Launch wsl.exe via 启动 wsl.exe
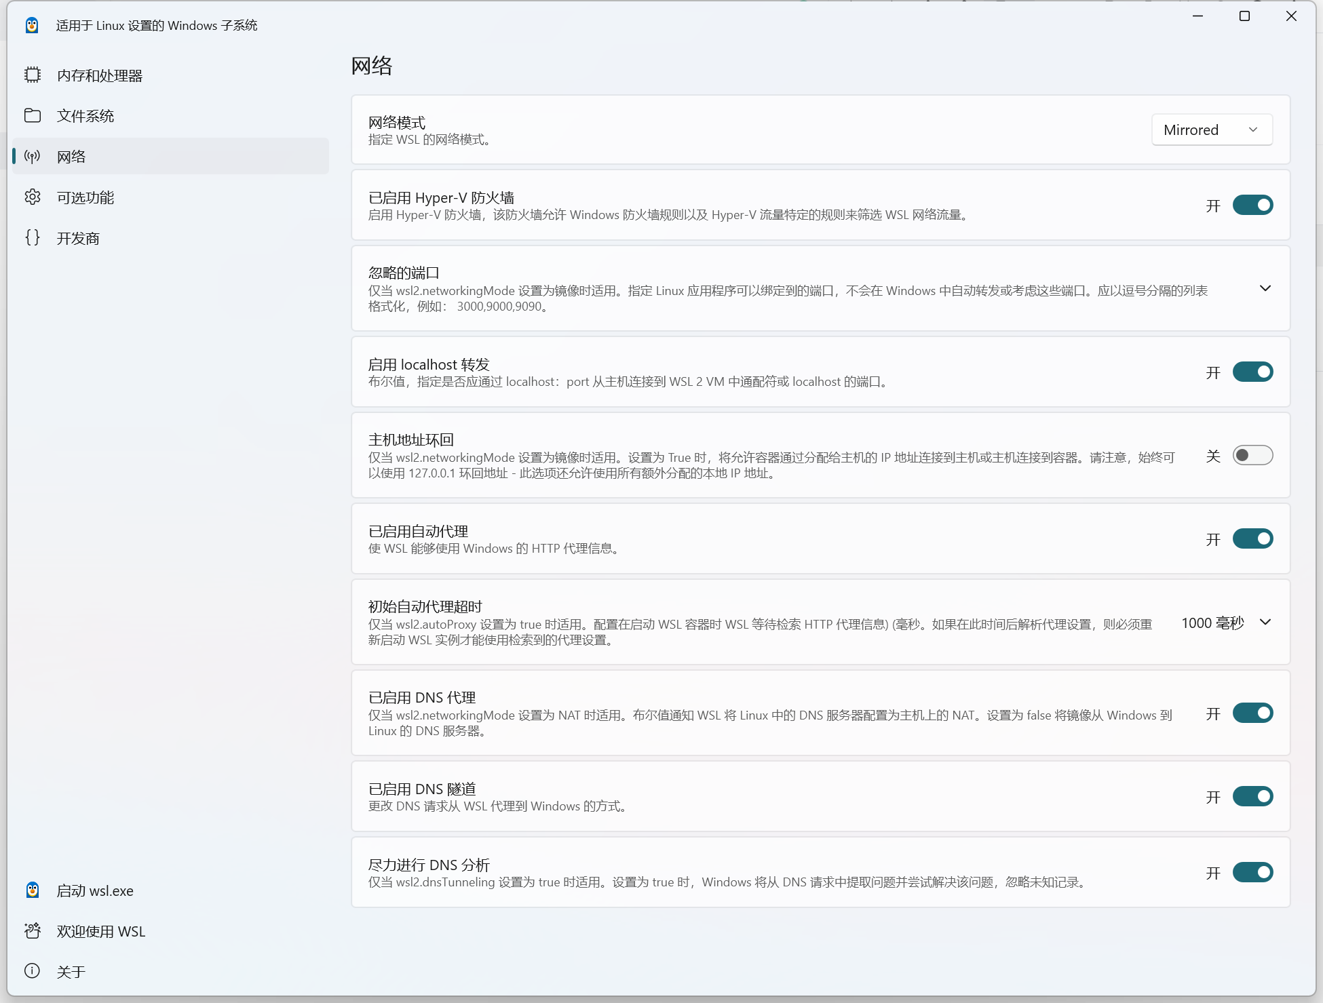The image size is (1323, 1003). (95, 890)
